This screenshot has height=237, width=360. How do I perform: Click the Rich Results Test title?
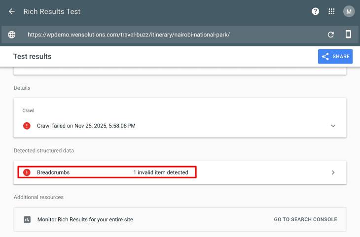click(52, 11)
